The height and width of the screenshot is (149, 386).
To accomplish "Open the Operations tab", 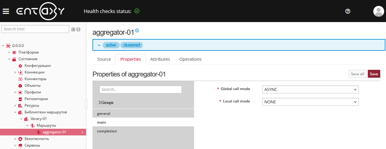I will (x=190, y=59).
